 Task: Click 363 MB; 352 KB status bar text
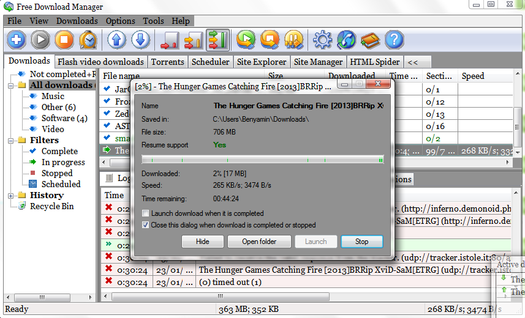click(x=249, y=309)
